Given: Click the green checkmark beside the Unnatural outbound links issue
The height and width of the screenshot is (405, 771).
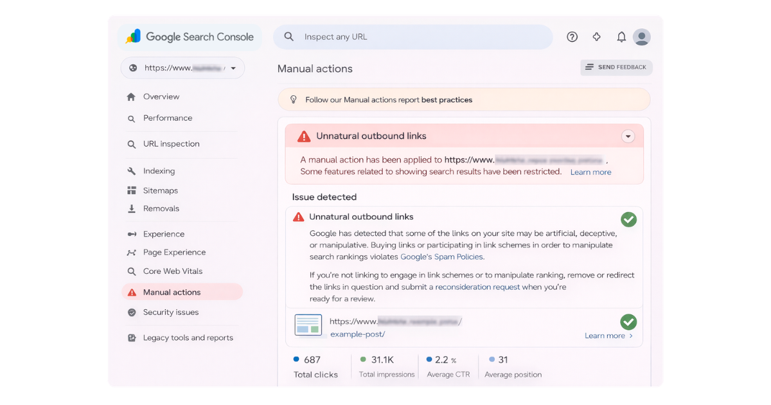Looking at the screenshot, I should [x=628, y=219].
